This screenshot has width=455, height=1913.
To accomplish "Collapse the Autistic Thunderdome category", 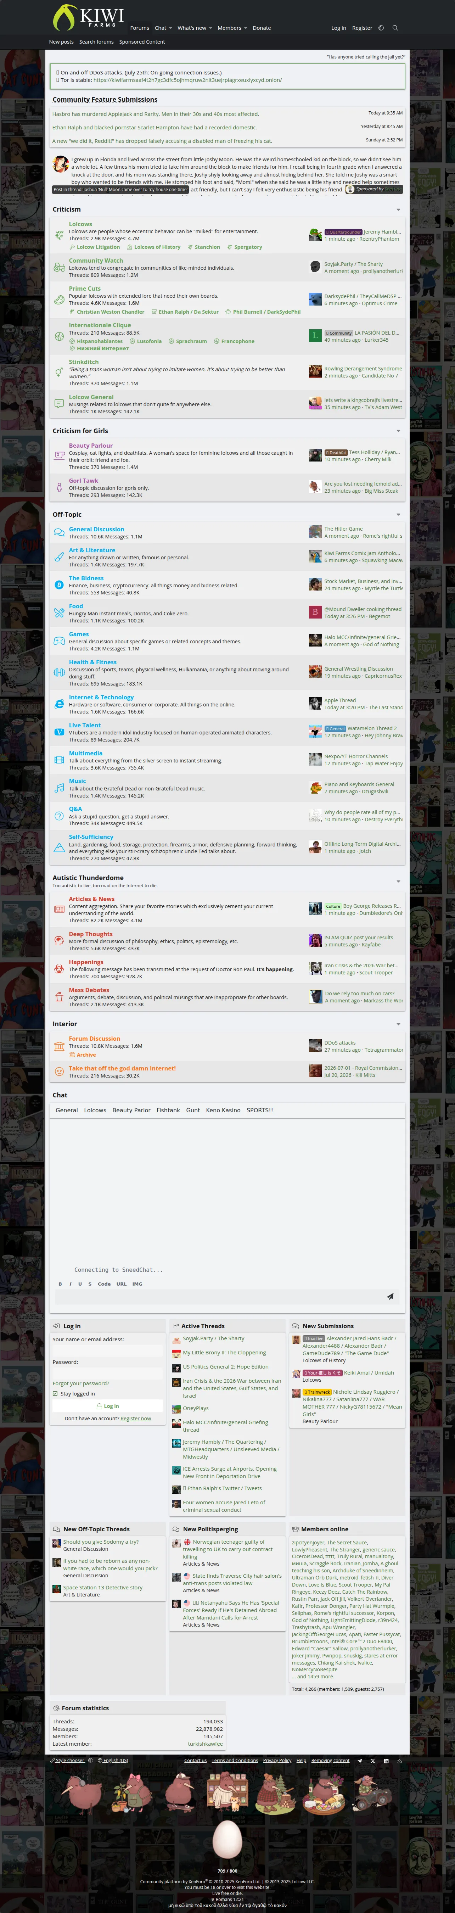I will [399, 882].
